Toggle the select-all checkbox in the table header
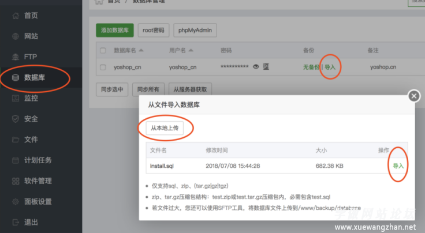This screenshot has width=425, height=233. tap(103, 51)
